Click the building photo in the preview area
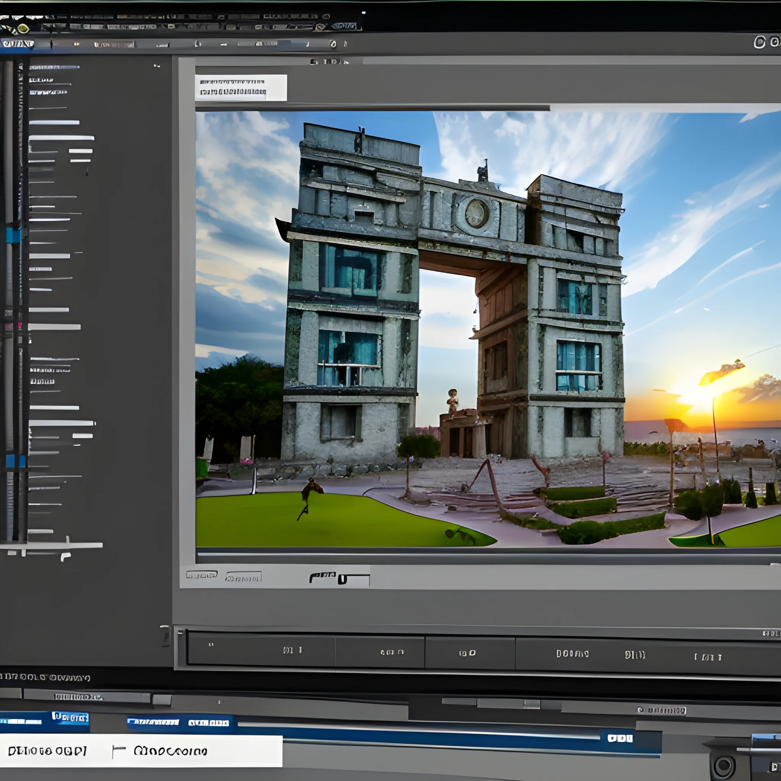781x781 pixels. click(488, 329)
